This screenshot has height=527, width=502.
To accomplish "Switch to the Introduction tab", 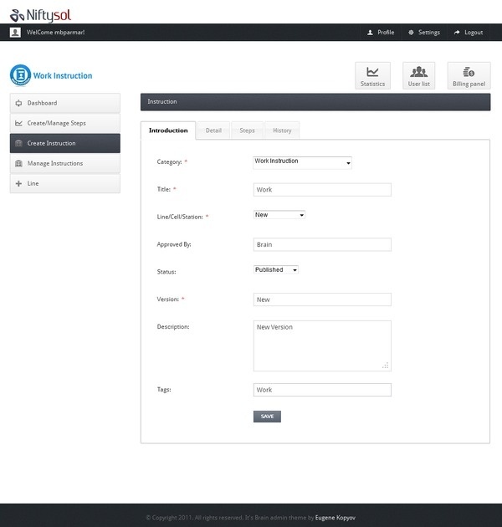I will tap(168, 130).
